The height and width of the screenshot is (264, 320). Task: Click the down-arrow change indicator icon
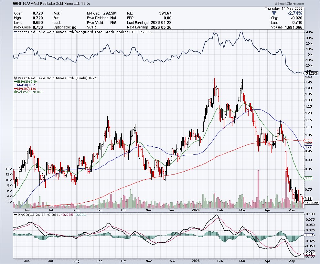(x=274, y=13)
